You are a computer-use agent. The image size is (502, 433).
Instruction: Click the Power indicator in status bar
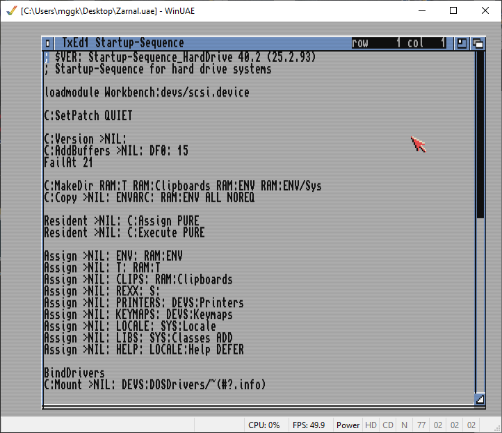348,425
